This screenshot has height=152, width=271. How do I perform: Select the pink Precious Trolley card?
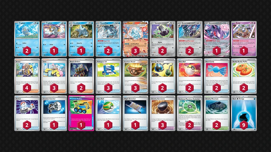click(81, 113)
